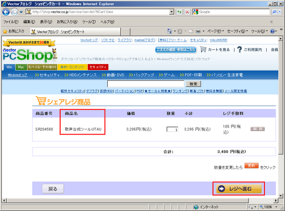
Task: Follow the Vectorトップ link
Action: coord(89,40)
